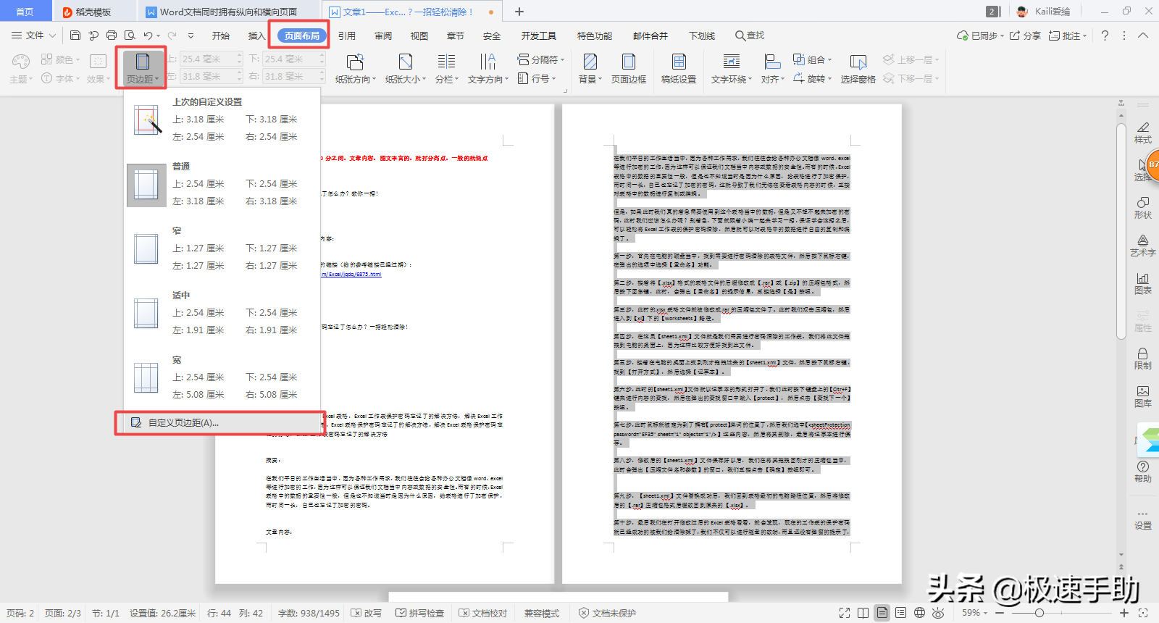Select the 宽 wide margin preset
The image size is (1159, 623).
pos(222,377)
